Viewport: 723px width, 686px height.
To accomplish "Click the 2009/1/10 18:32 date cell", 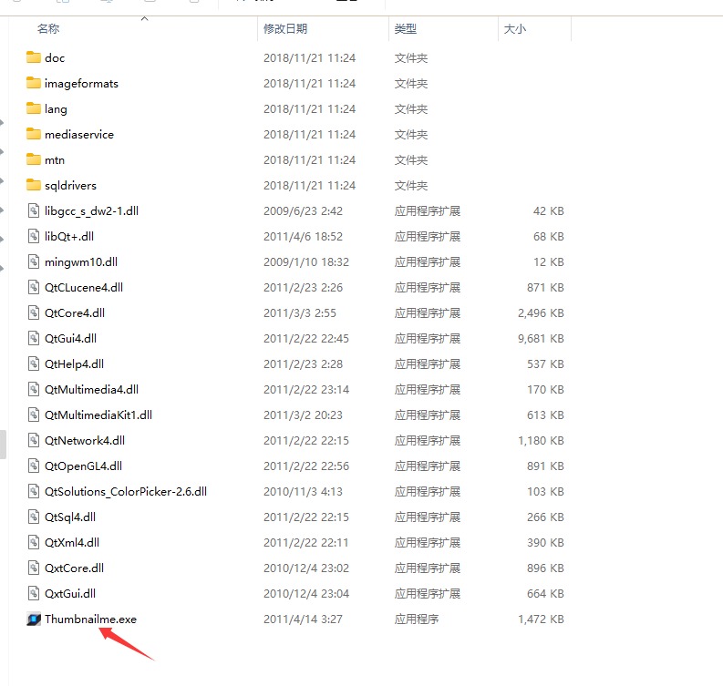I will pyautogui.click(x=306, y=261).
